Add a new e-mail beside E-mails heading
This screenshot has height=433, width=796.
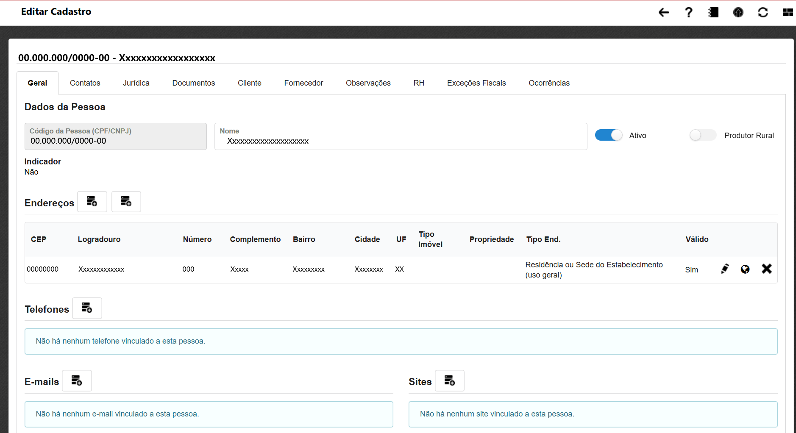tap(77, 380)
